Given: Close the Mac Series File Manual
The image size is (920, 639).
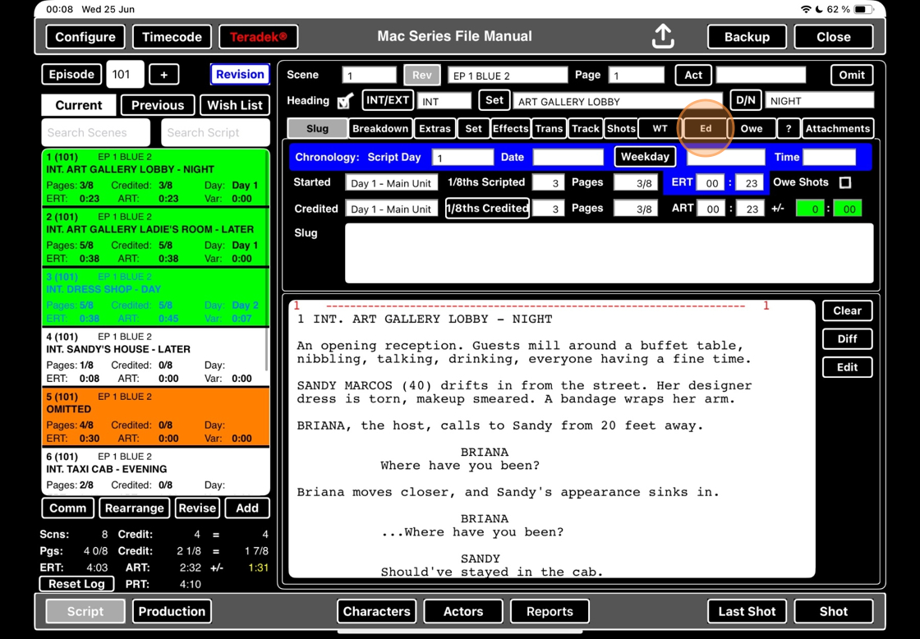Looking at the screenshot, I should (833, 37).
